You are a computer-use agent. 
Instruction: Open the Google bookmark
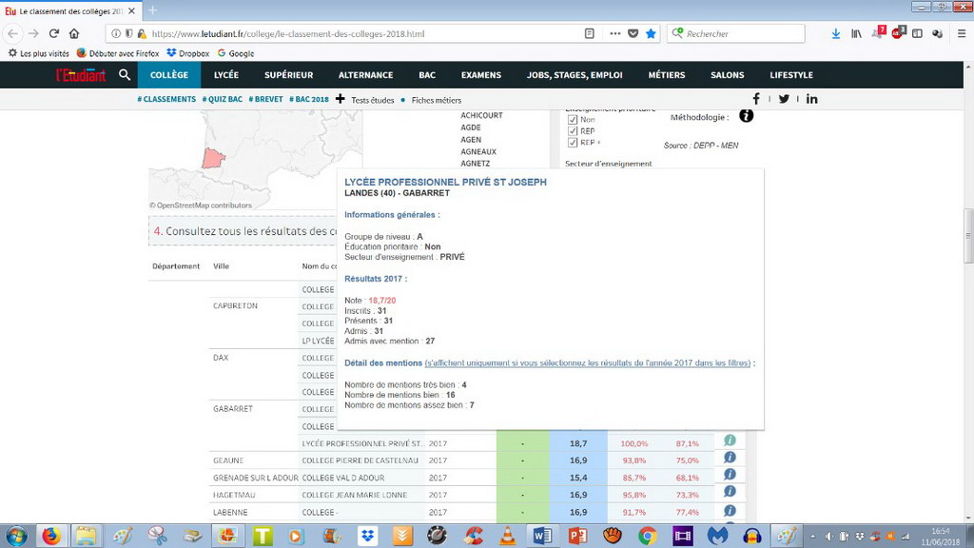pyautogui.click(x=236, y=53)
